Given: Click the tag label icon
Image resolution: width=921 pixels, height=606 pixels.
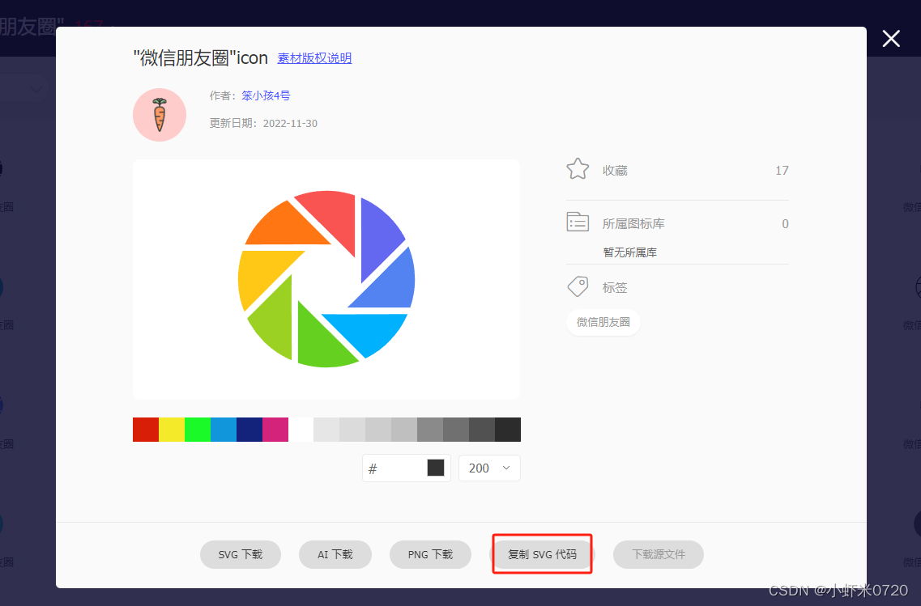Looking at the screenshot, I should coord(578,286).
